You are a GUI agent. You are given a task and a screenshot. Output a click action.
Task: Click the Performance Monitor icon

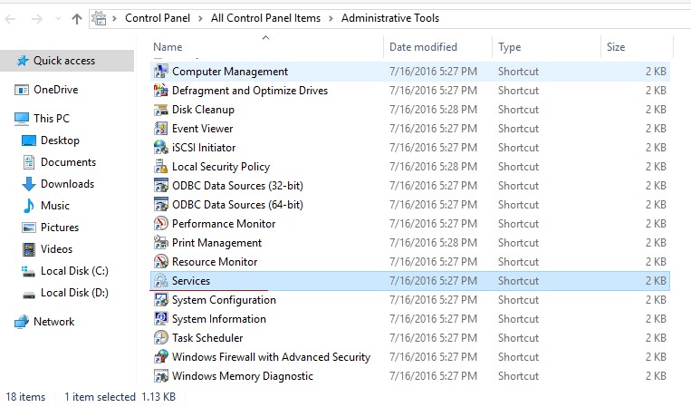161,224
